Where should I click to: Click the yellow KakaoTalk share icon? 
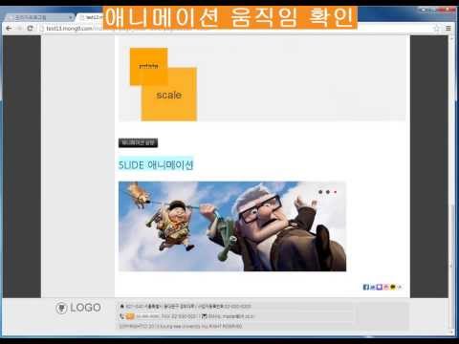point(393,287)
